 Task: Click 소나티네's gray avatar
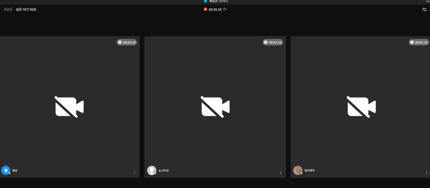pos(152,170)
